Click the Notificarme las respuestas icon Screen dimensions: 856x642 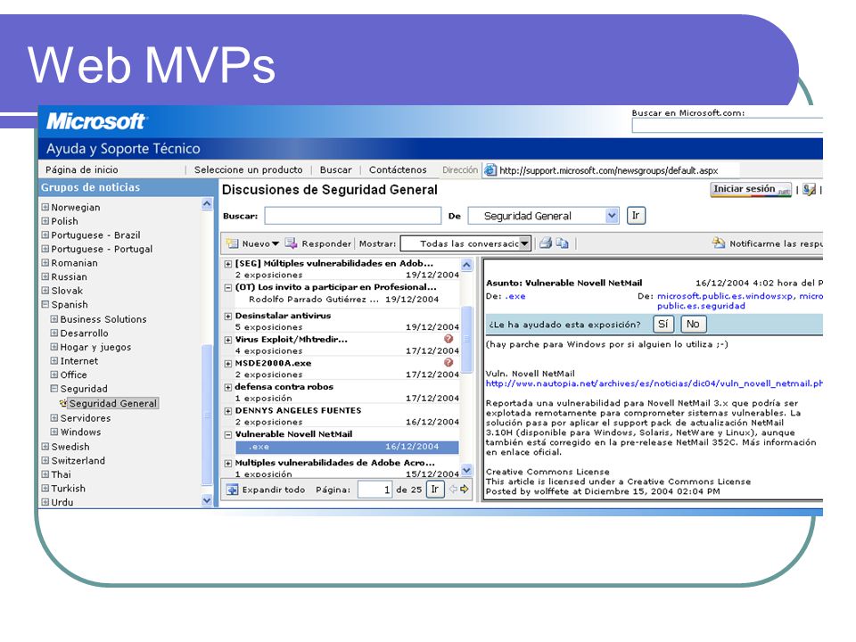pyautogui.click(x=719, y=243)
